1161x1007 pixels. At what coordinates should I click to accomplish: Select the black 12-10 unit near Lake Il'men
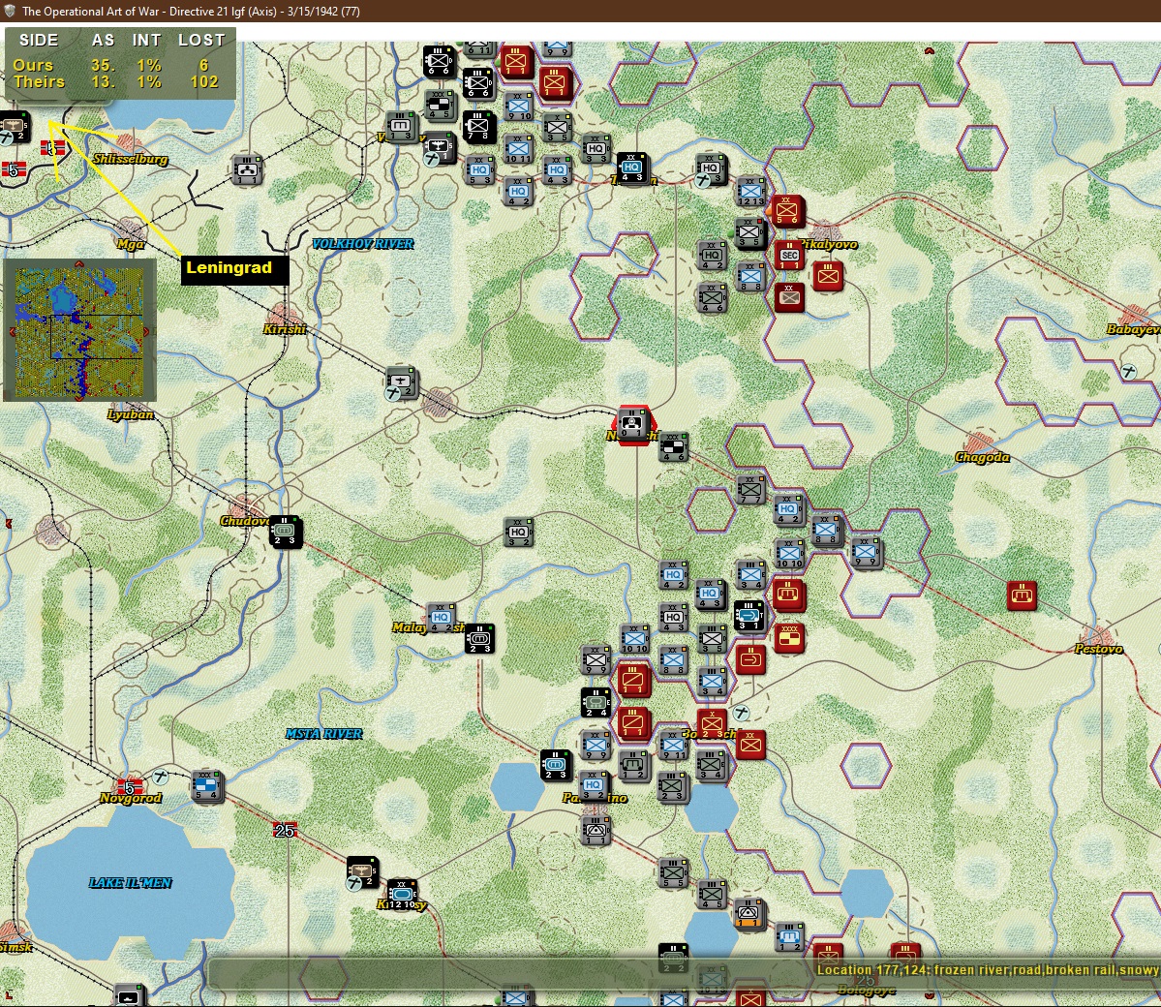403,895
